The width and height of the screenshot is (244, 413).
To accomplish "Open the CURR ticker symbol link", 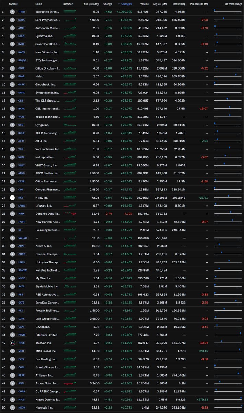I will (x=21, y=392).
